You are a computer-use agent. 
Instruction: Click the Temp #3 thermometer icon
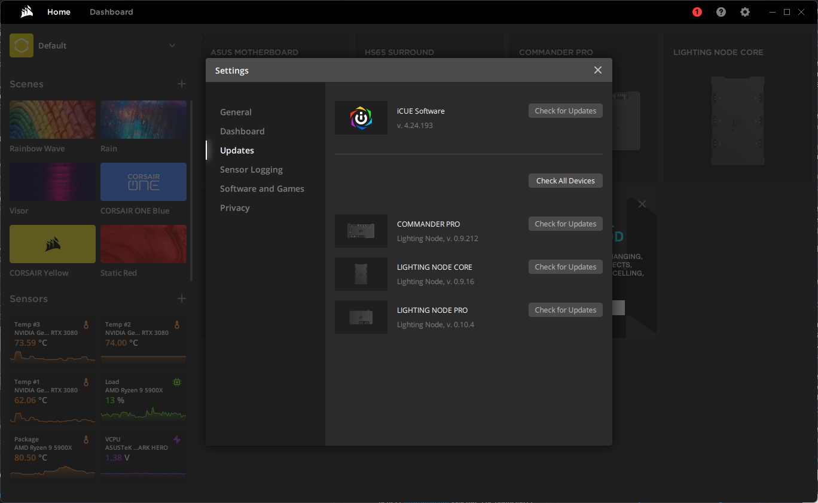pyautogui.click(x=86, y=325)
